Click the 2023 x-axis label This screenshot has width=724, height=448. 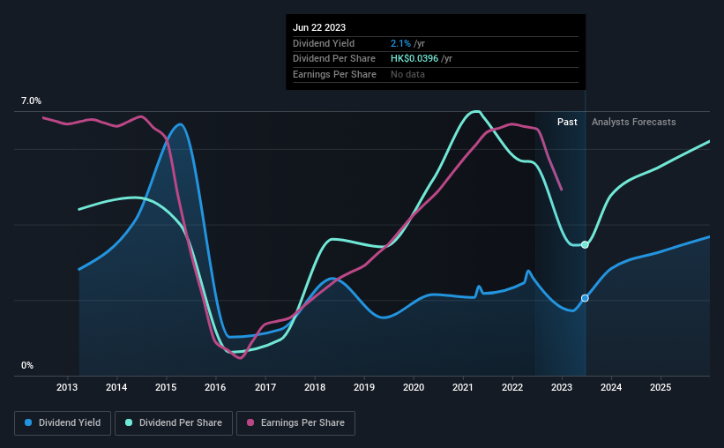(562, 387)
